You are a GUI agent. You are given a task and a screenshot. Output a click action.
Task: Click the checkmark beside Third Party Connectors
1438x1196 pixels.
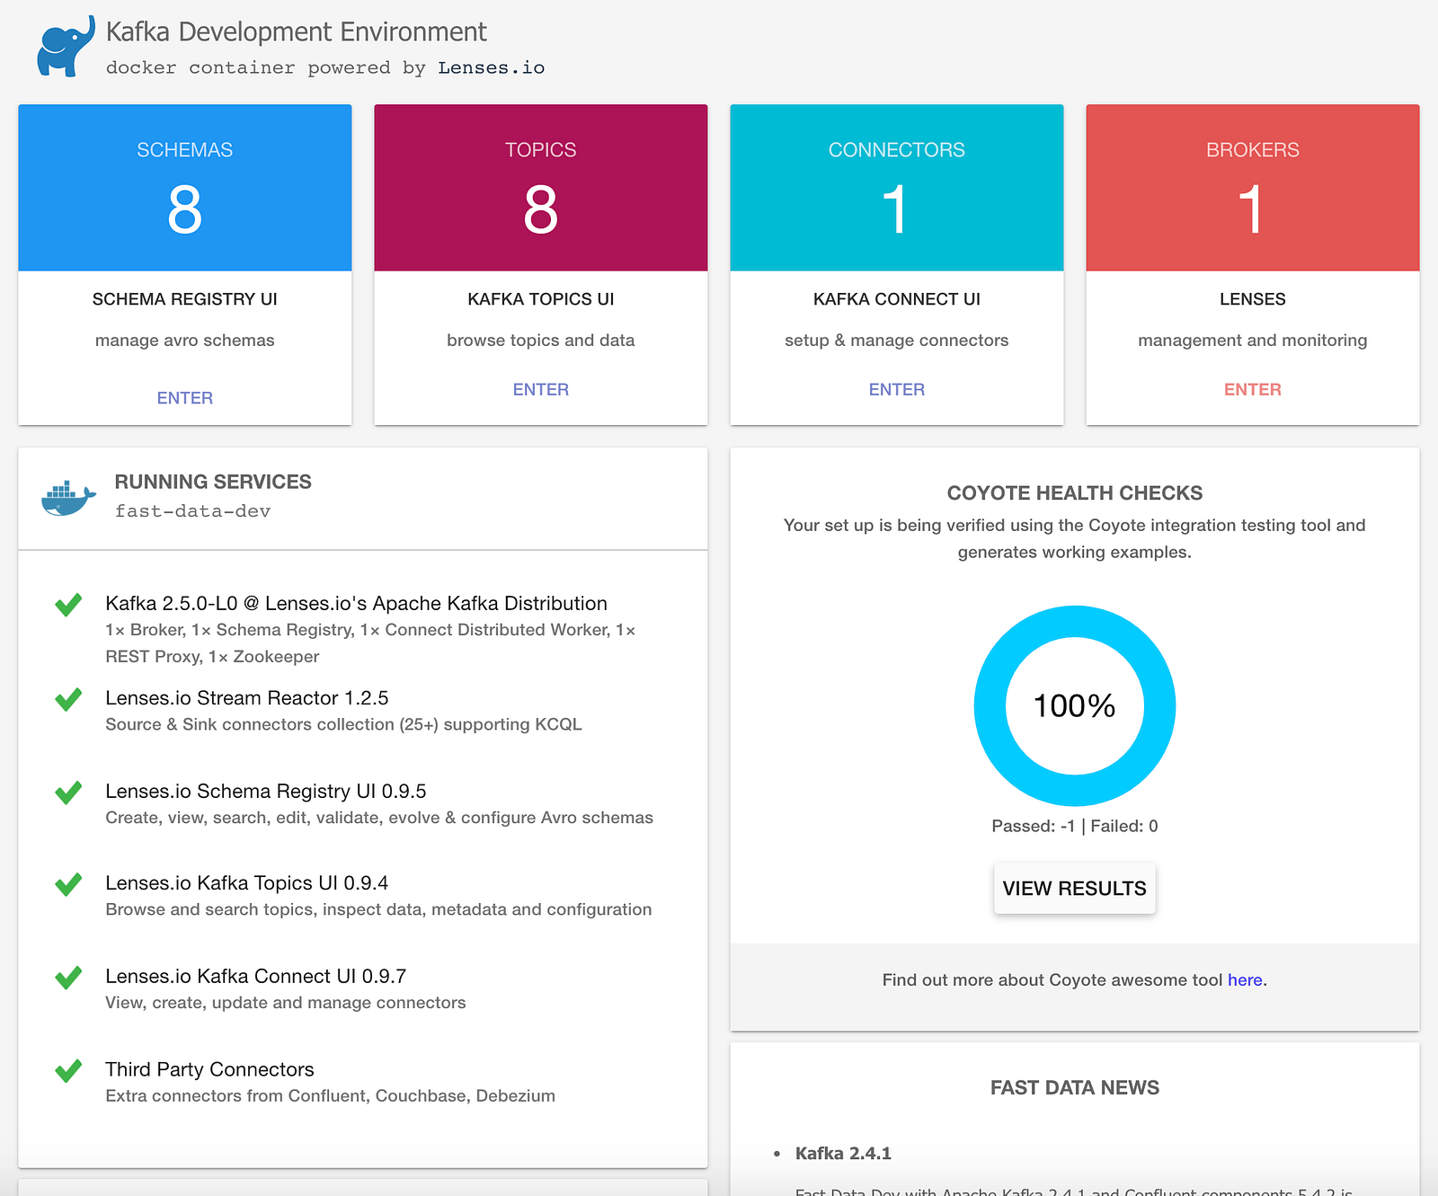pos(68,1071)
